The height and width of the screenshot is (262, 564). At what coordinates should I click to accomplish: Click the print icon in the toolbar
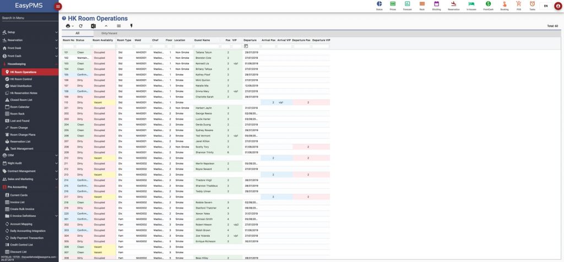click(x=68, y=26)
